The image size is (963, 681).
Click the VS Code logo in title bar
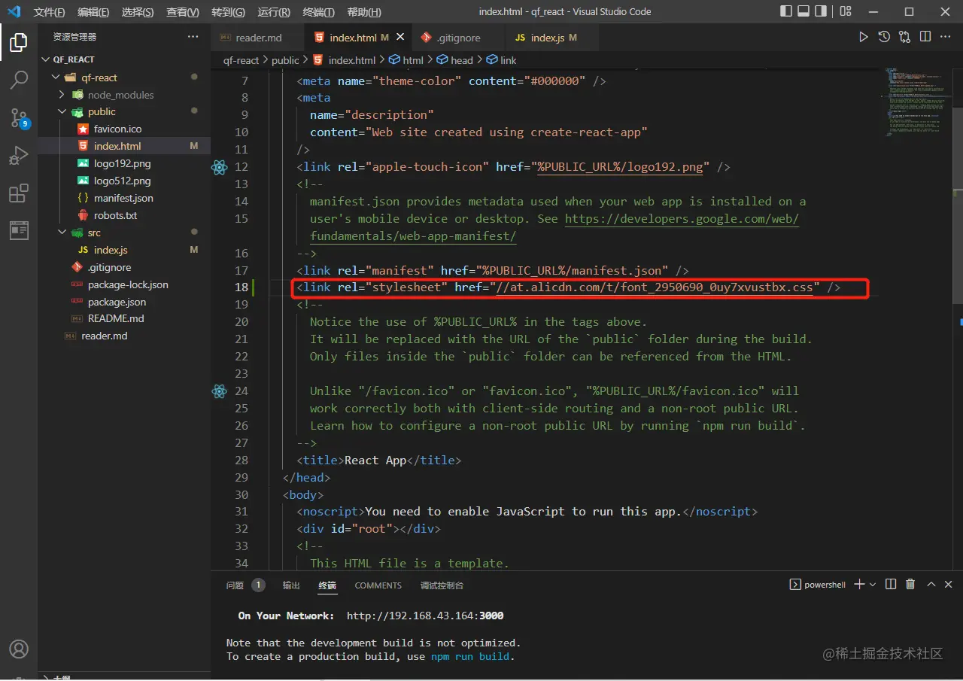[x=14, y=11]
